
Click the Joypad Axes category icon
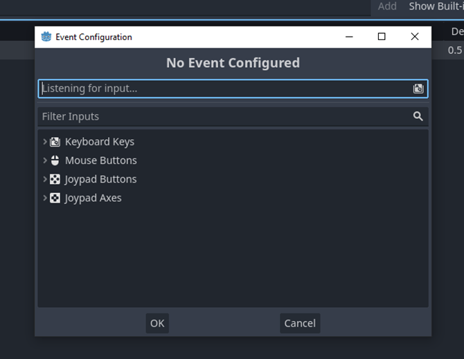tap(55, 198)
